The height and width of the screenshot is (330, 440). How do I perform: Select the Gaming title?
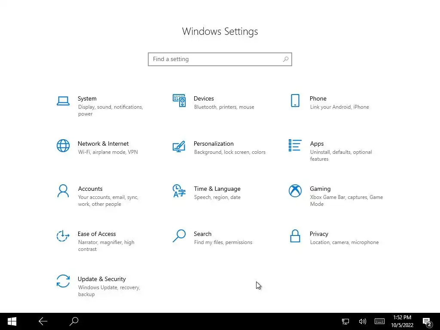(320, 189)
